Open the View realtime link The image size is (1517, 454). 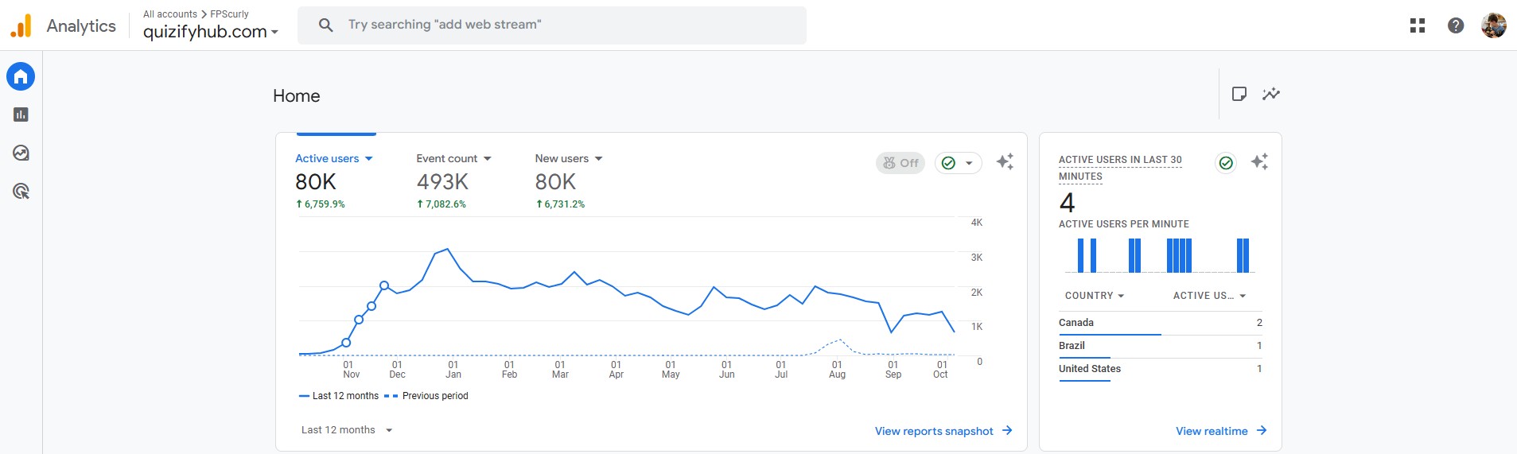click(1220, 431)
